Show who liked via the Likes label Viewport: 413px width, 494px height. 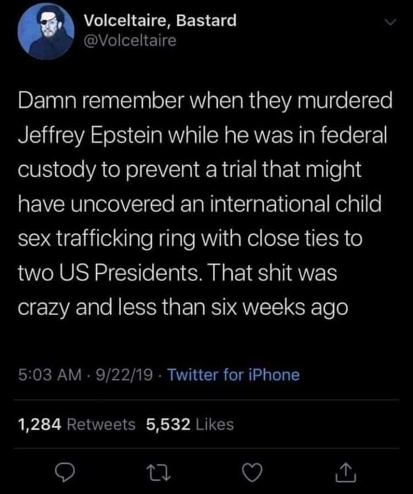pyautogui.click(x=216, y=425)
